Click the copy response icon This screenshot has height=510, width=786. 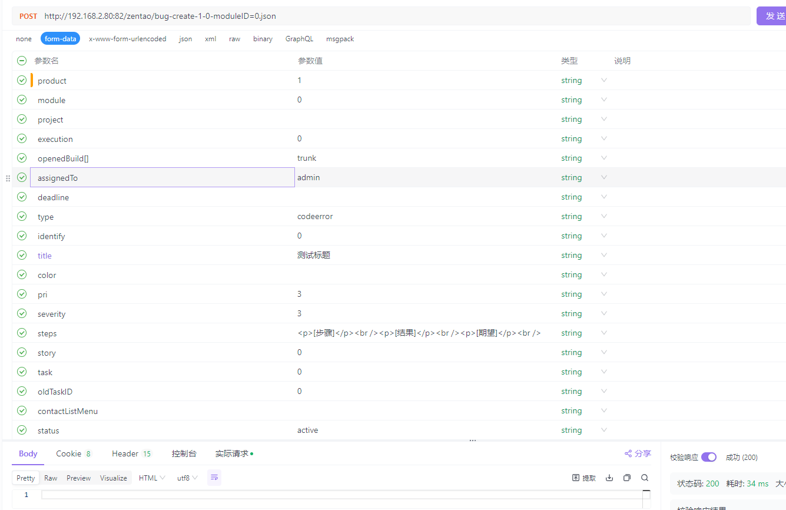point(627,478)
